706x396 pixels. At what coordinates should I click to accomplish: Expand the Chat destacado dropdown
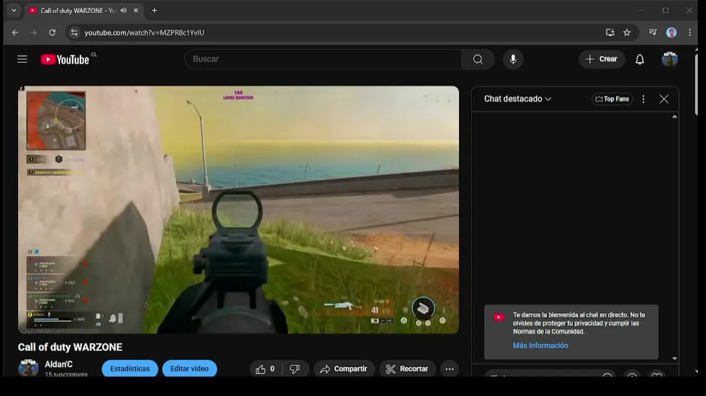(x=517, y=99)
